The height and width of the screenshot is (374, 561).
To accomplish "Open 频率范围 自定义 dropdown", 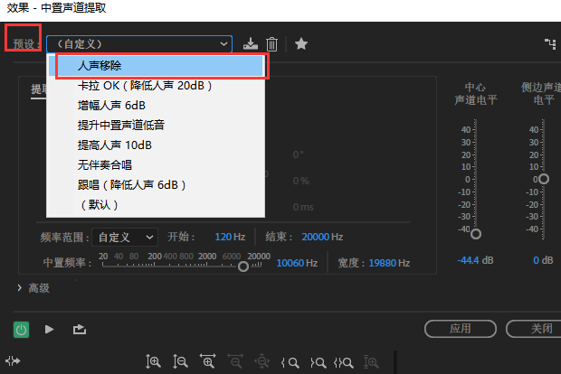I will [125, 238].
